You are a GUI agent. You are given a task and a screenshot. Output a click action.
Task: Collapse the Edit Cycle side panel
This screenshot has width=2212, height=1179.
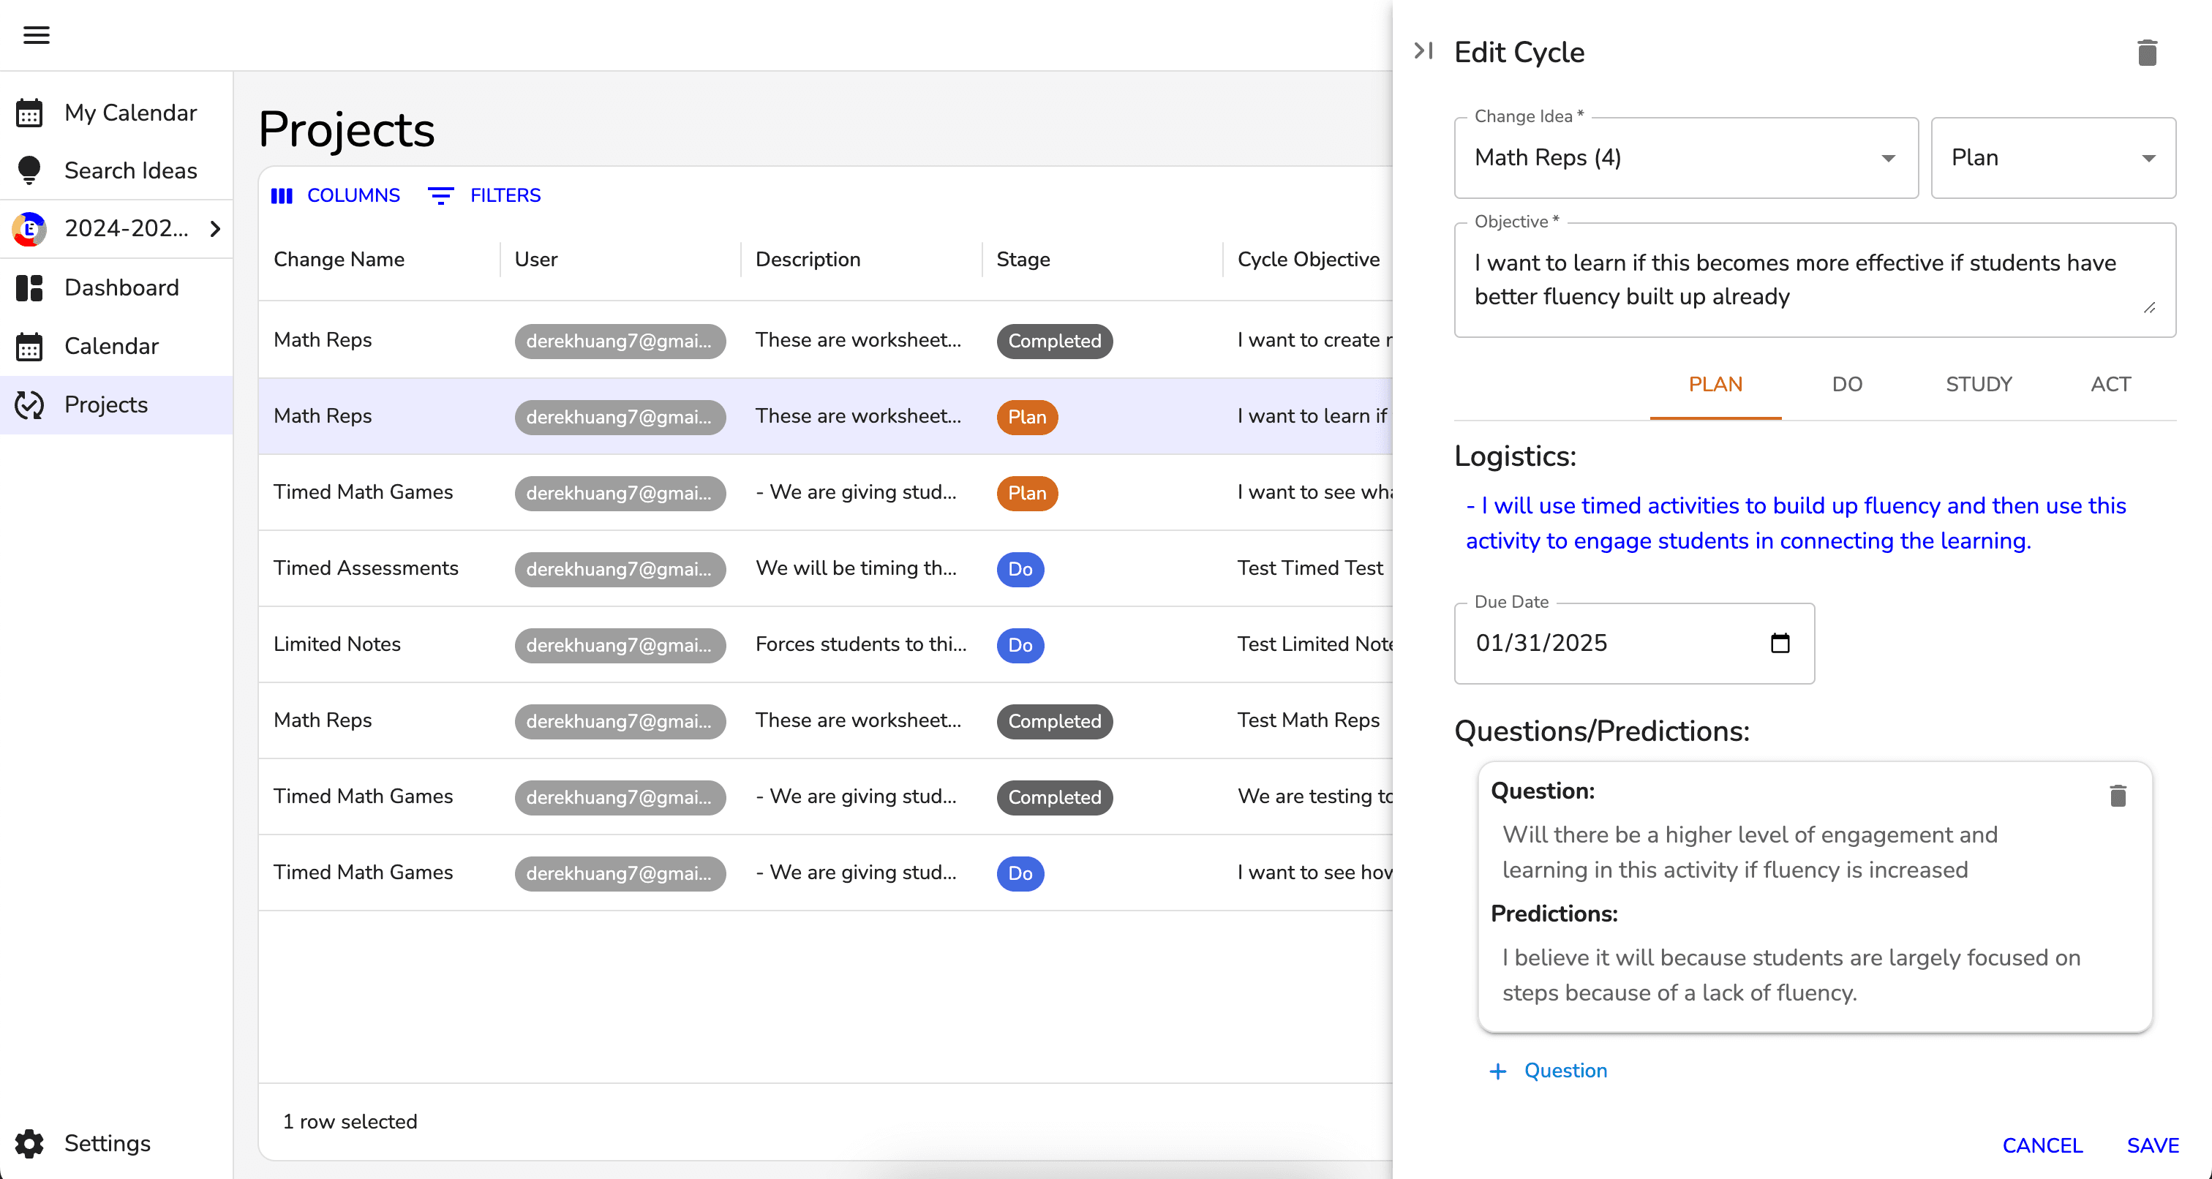[x=1423, y=51]
